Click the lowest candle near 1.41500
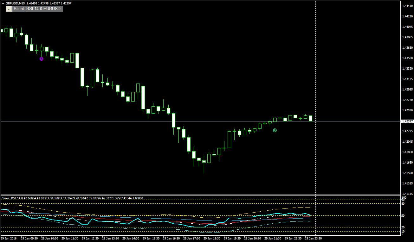Image resolution: width=414 pixels, height=242 pixels. [204, 162]
